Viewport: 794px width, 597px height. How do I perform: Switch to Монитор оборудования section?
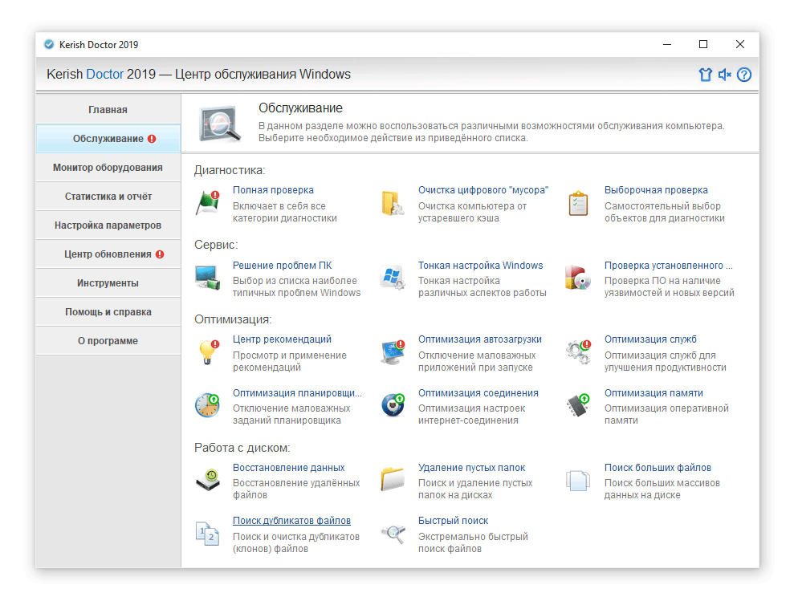coord(108,168)
